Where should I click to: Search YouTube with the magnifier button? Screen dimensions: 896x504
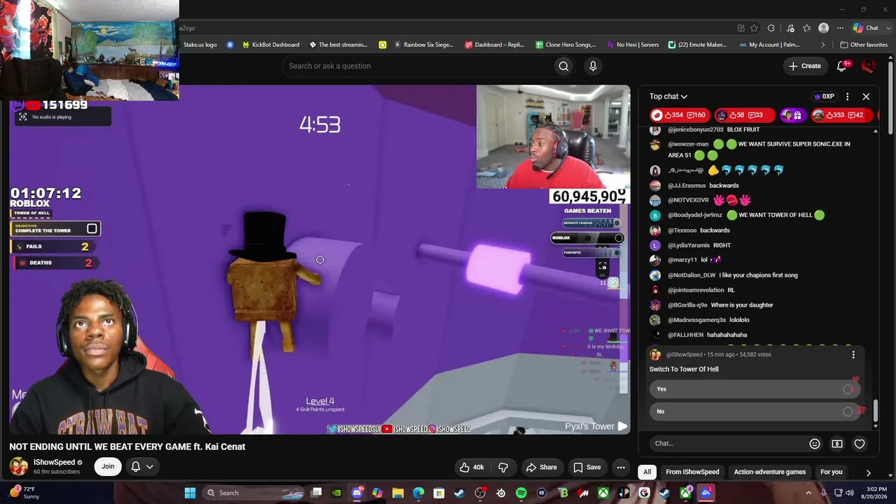pyautogui.click(x=563, y=66)
